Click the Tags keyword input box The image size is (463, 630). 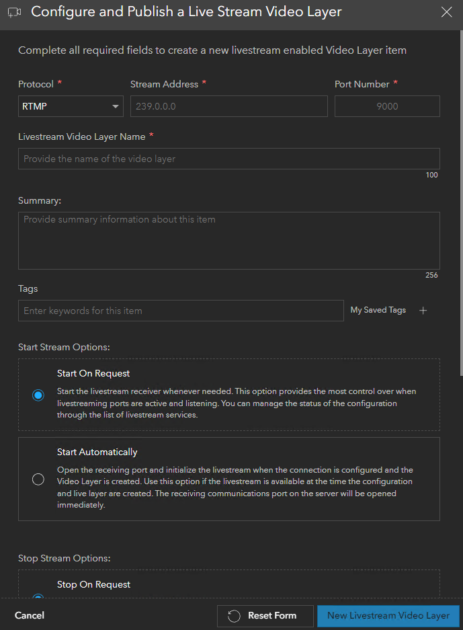point(181,311)
